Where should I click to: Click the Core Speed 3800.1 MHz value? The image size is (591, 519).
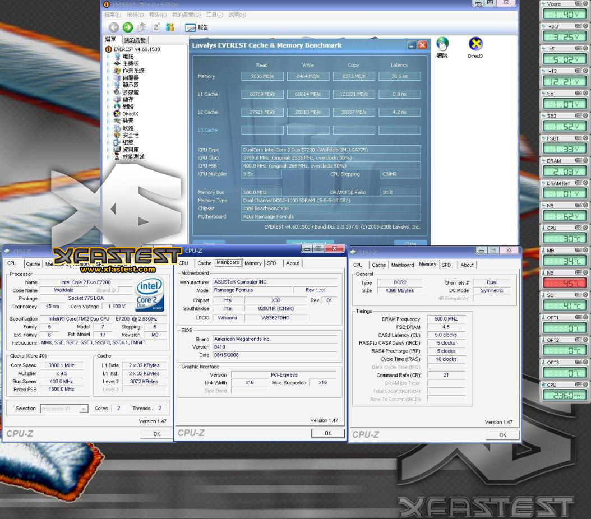pyautogui.click(x=62, y=365)
